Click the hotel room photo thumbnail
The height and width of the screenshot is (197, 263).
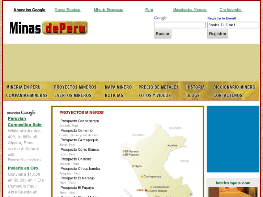233,192
